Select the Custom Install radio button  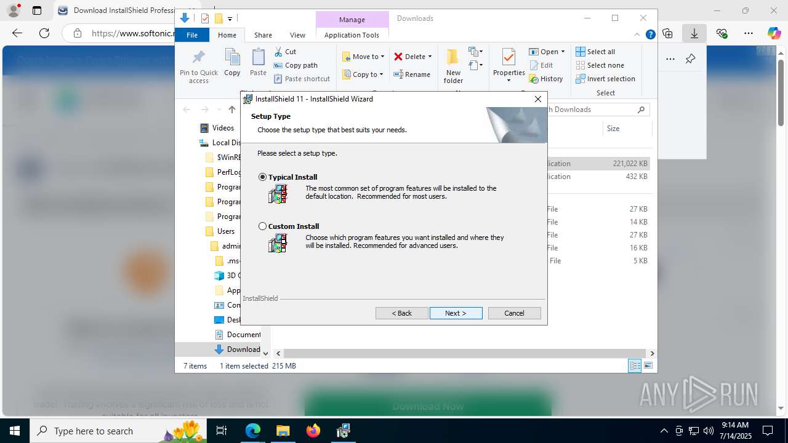pyautogui.click(x=263, y=226)
